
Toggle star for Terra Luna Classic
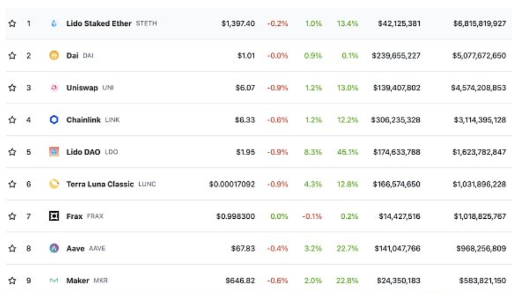coord(12,184)
